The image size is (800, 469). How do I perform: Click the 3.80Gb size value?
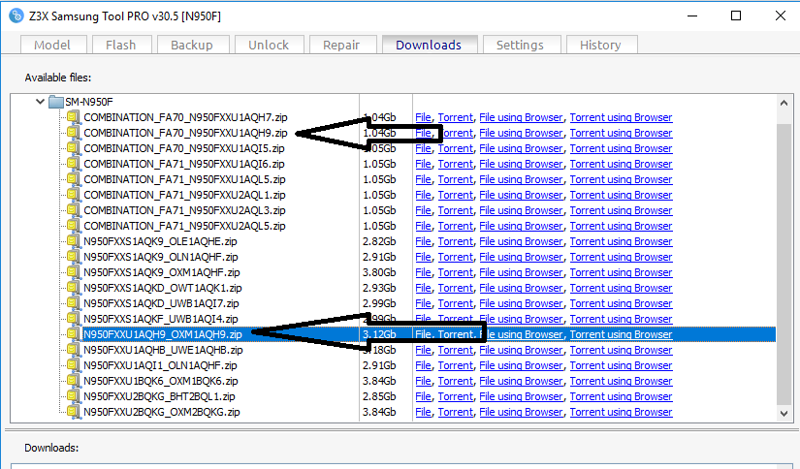379,272
